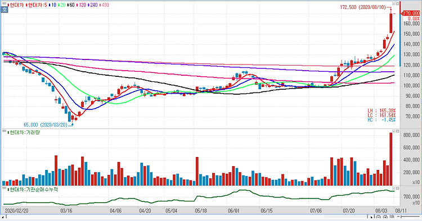This screenshot has width=422, height=221.
Task: Click the gray handle above 호 icon
Action: (4, 4)
